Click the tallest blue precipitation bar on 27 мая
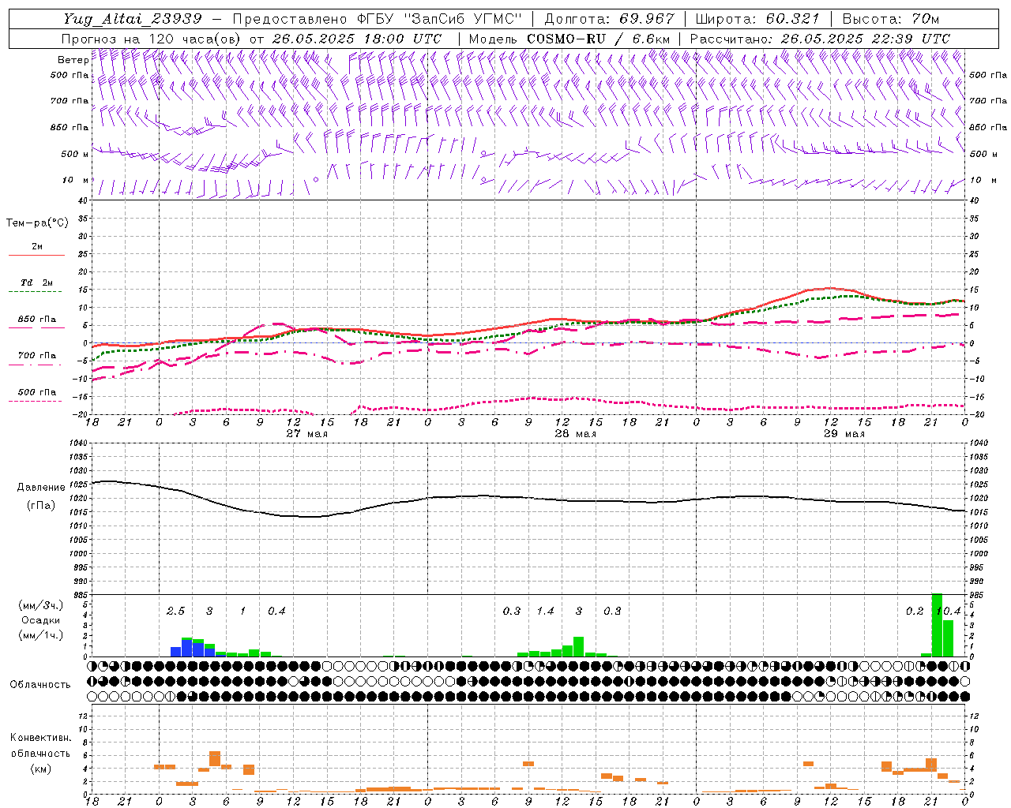1011x808 pixels. (x=186, y=649)
